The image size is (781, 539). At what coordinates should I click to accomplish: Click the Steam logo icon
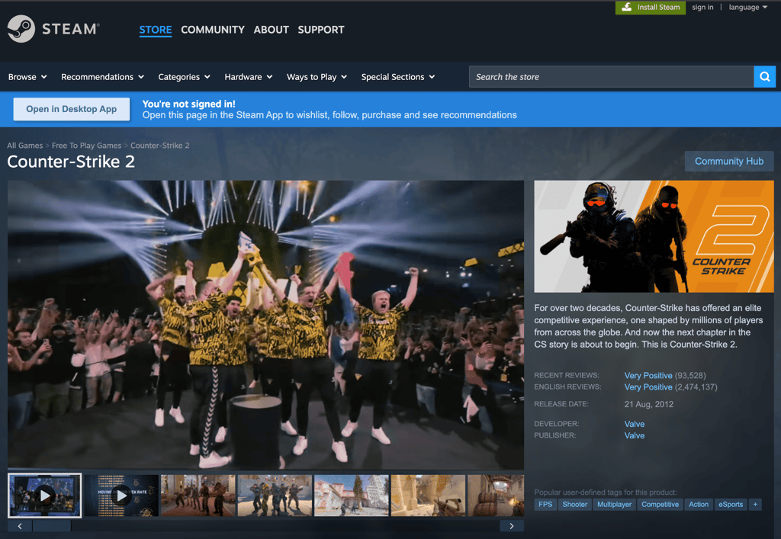[x=21, y=29]
